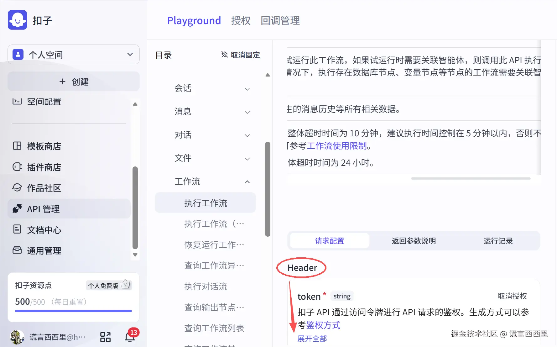Click the API 管理 plug icon
The height and width of the screenshot is (347, 557).
click(x=17, y=209)
